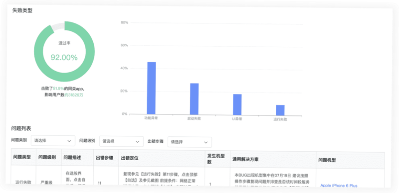The image size is (399, 193).
Task: Click the 功能异常 axis label
Action: coord(151,118)
